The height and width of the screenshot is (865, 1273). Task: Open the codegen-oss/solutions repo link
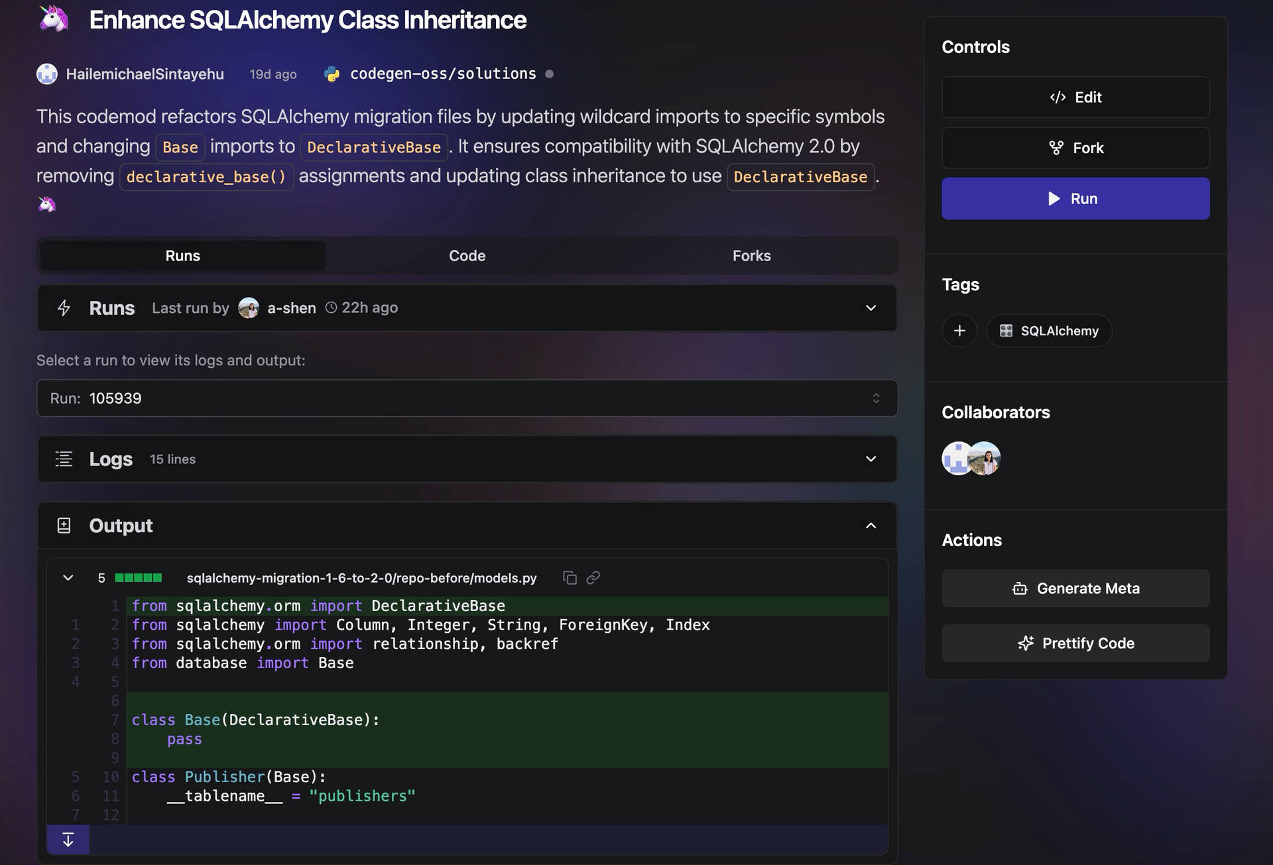point(443,74)
